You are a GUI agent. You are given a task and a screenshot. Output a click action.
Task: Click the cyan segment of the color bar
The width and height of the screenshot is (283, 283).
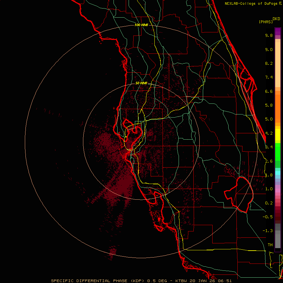pyautogui.click(x=278, y=173)
